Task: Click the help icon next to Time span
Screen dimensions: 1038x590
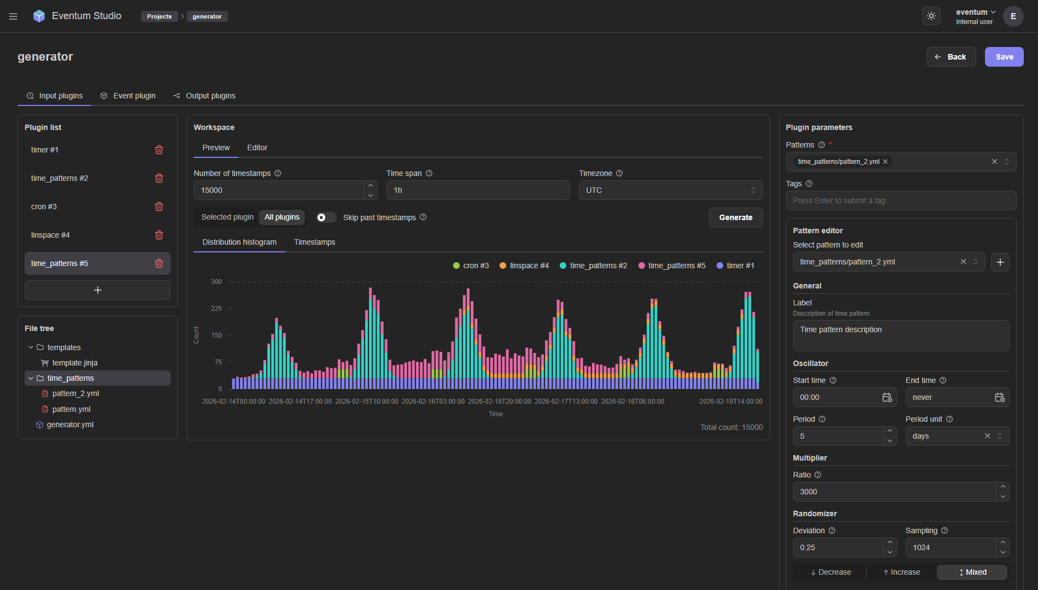Action: [x=429, y=173]
